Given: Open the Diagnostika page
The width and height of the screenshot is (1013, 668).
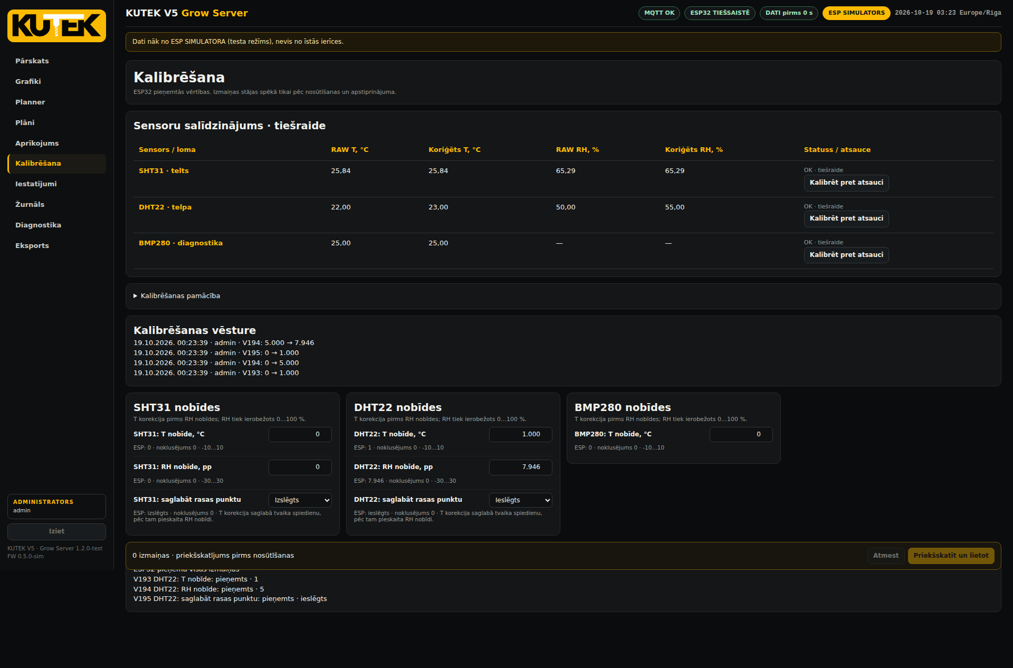Looking at the screenshot, I should [56, 225].
